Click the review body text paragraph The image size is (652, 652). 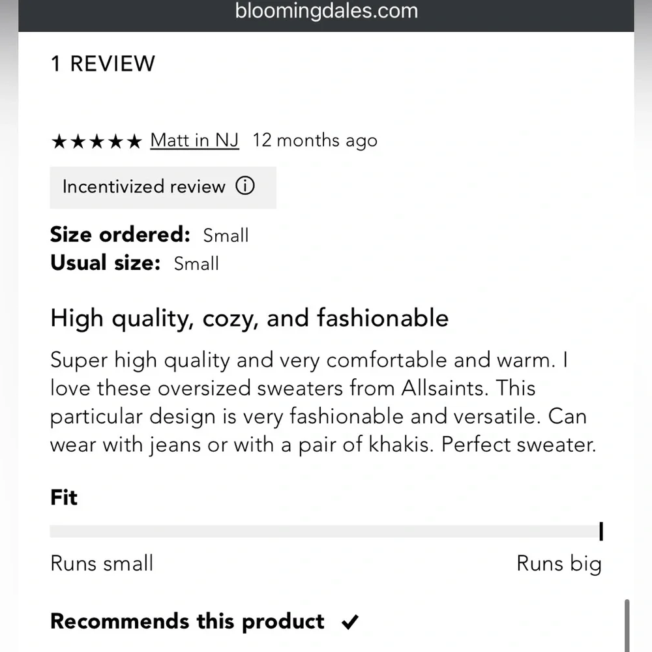[323, 402]
